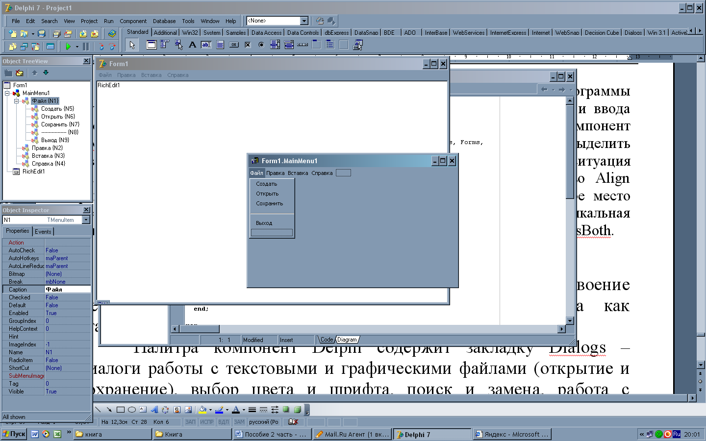Select the Label (A) component

click(x=192, y=45)
